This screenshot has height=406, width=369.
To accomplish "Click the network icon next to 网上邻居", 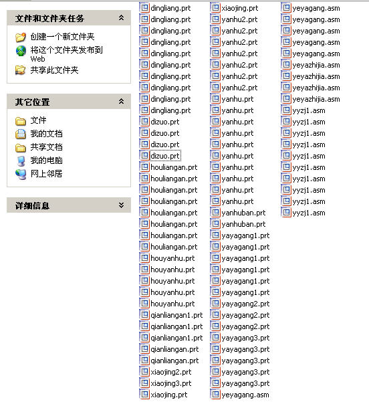I will coord(21,175).
